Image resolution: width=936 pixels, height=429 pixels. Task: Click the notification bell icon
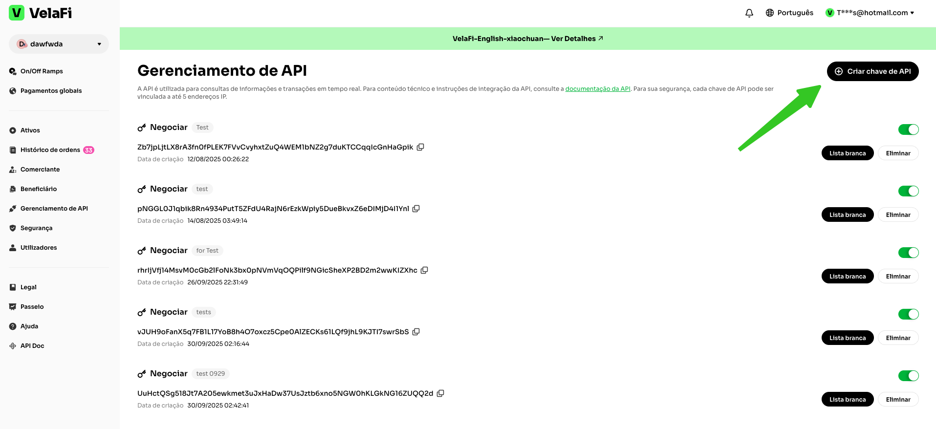coord(749,13)
